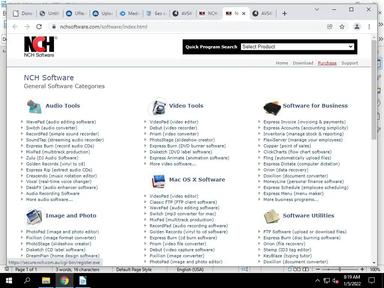384x288 pixels.
Task: Switch to the Upload tab
Action: pos(103,13)
